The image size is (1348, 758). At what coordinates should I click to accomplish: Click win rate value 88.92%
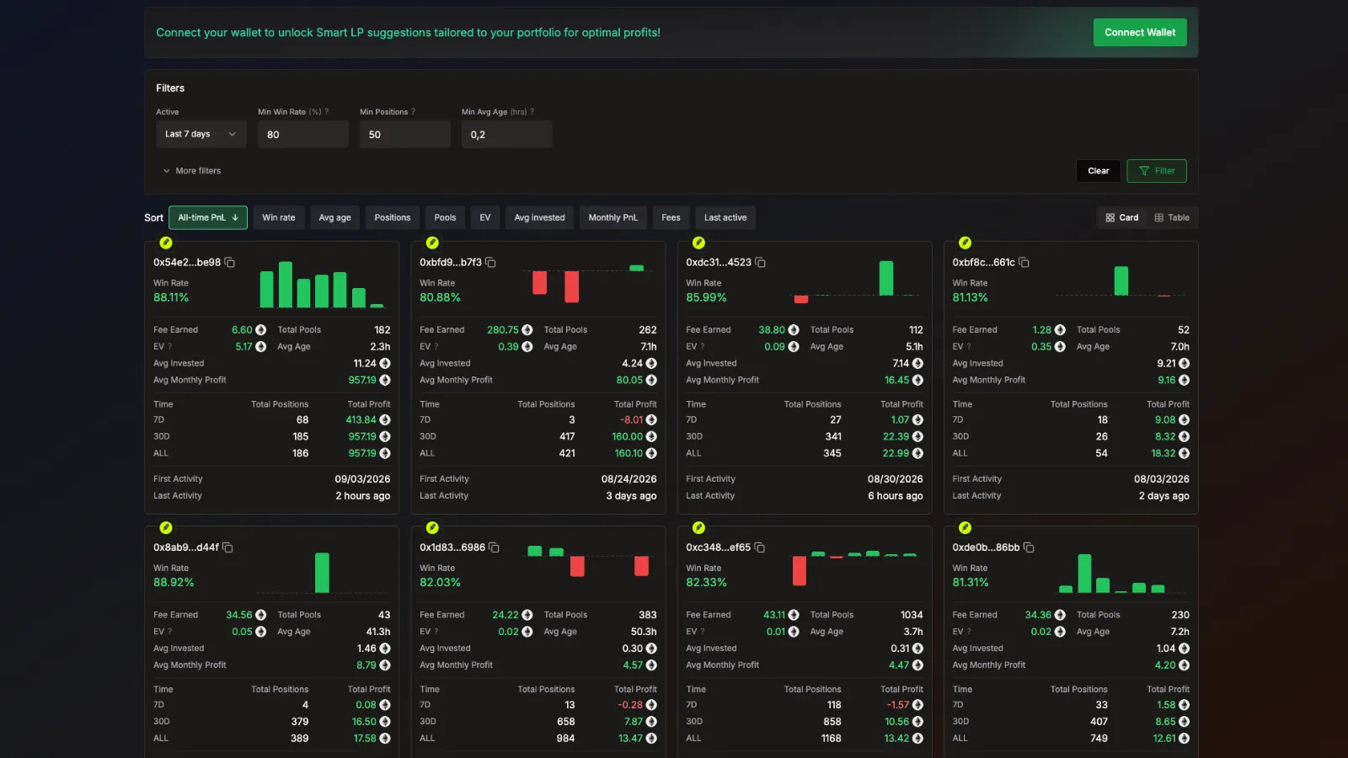click(174, 583)
